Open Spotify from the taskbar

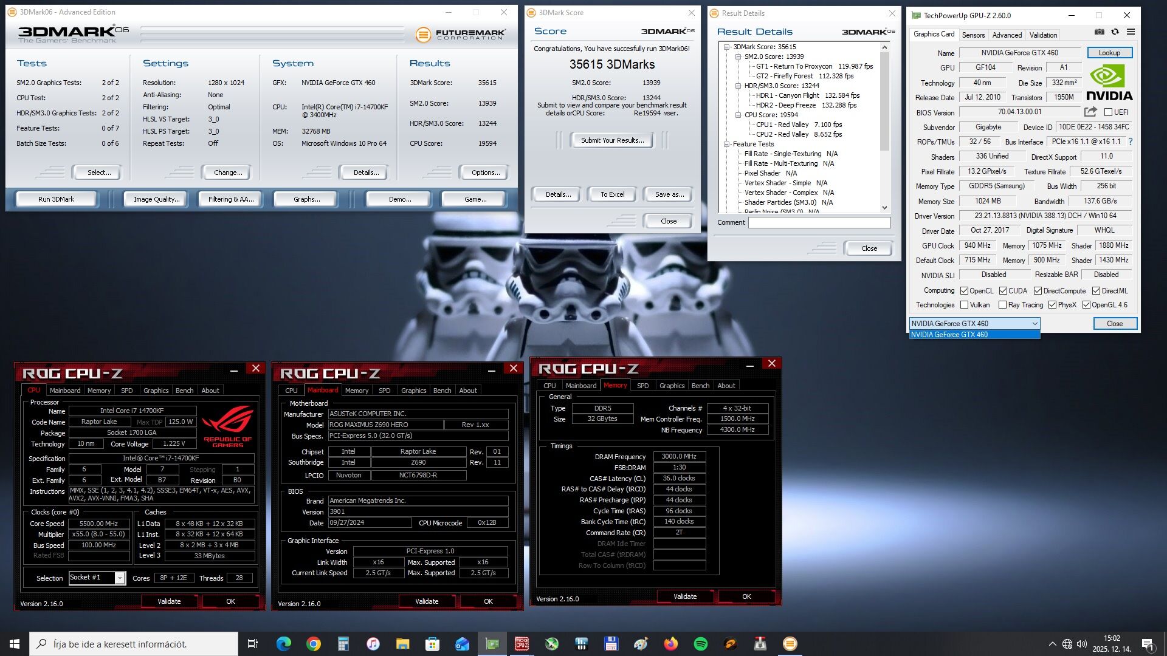click(700, 644)
